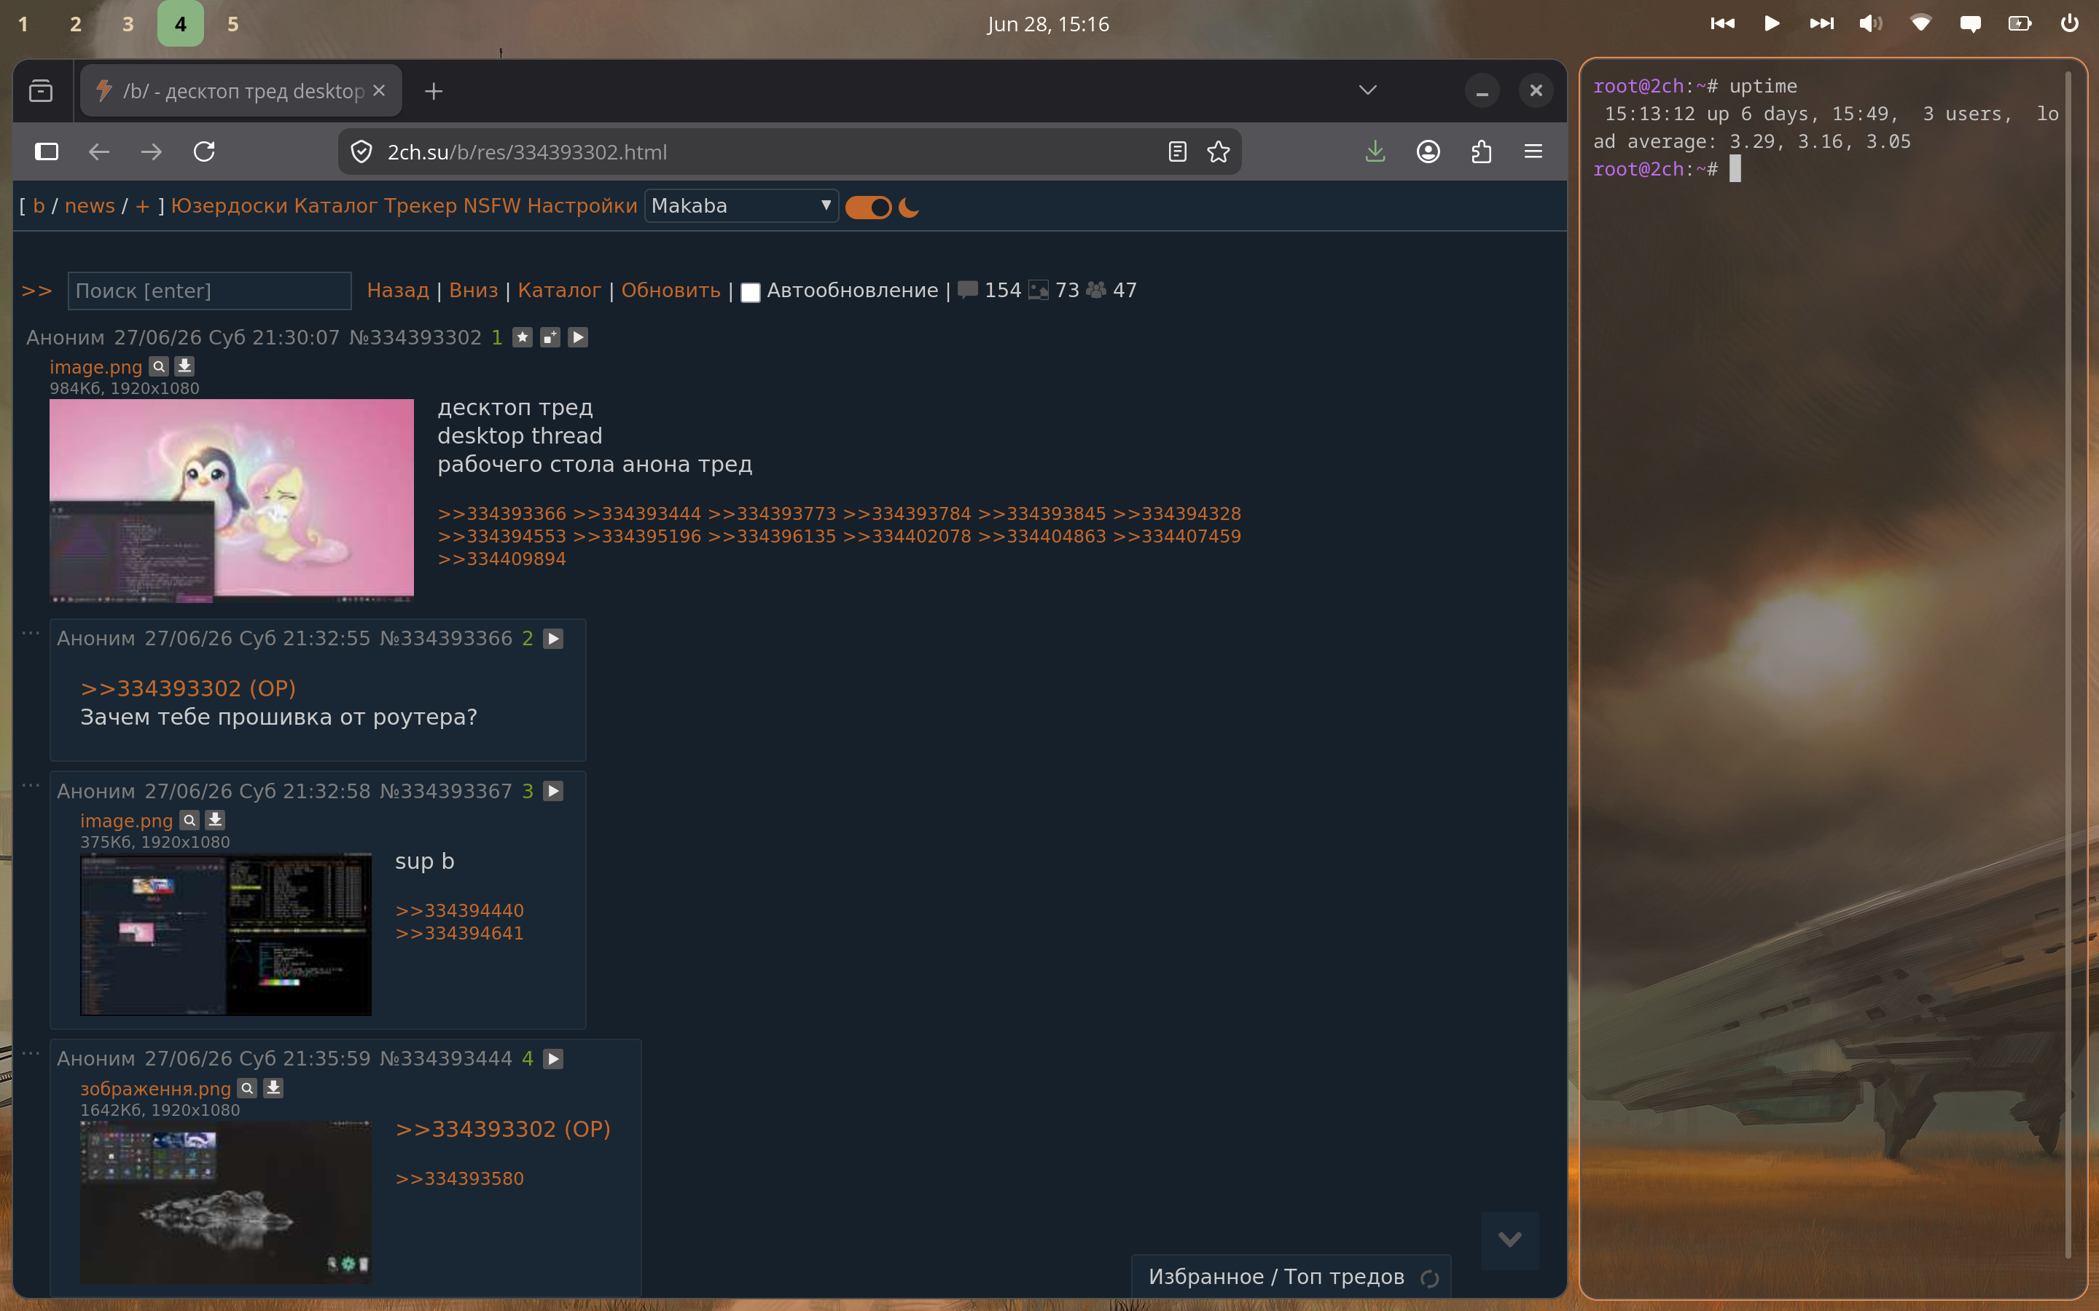The height and width of the screenshot is (1311, 2099).
Task: Open the volume control in top bar
Action: click(x=1871, y=23)
